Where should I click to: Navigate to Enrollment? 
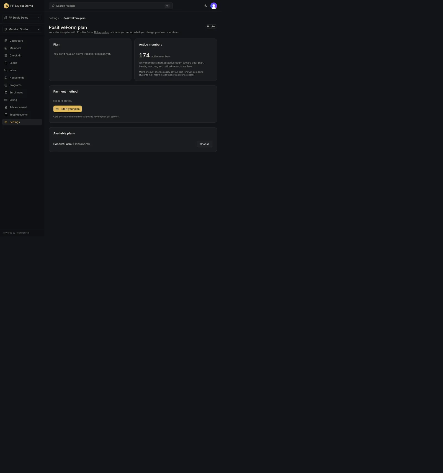click(22, 93)
